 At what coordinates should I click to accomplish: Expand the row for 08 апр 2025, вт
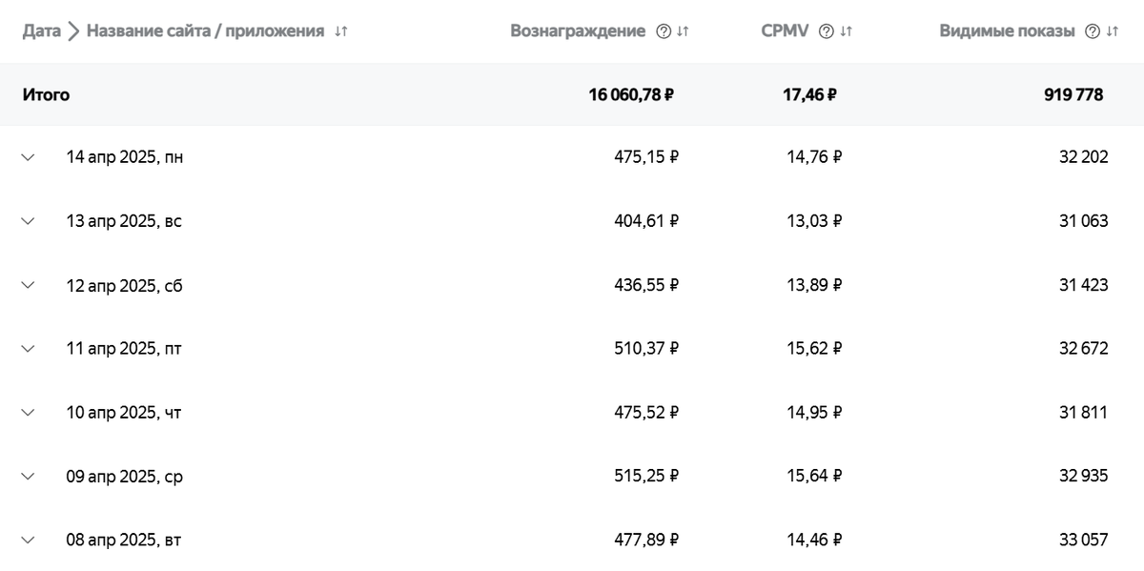(28, 540)
